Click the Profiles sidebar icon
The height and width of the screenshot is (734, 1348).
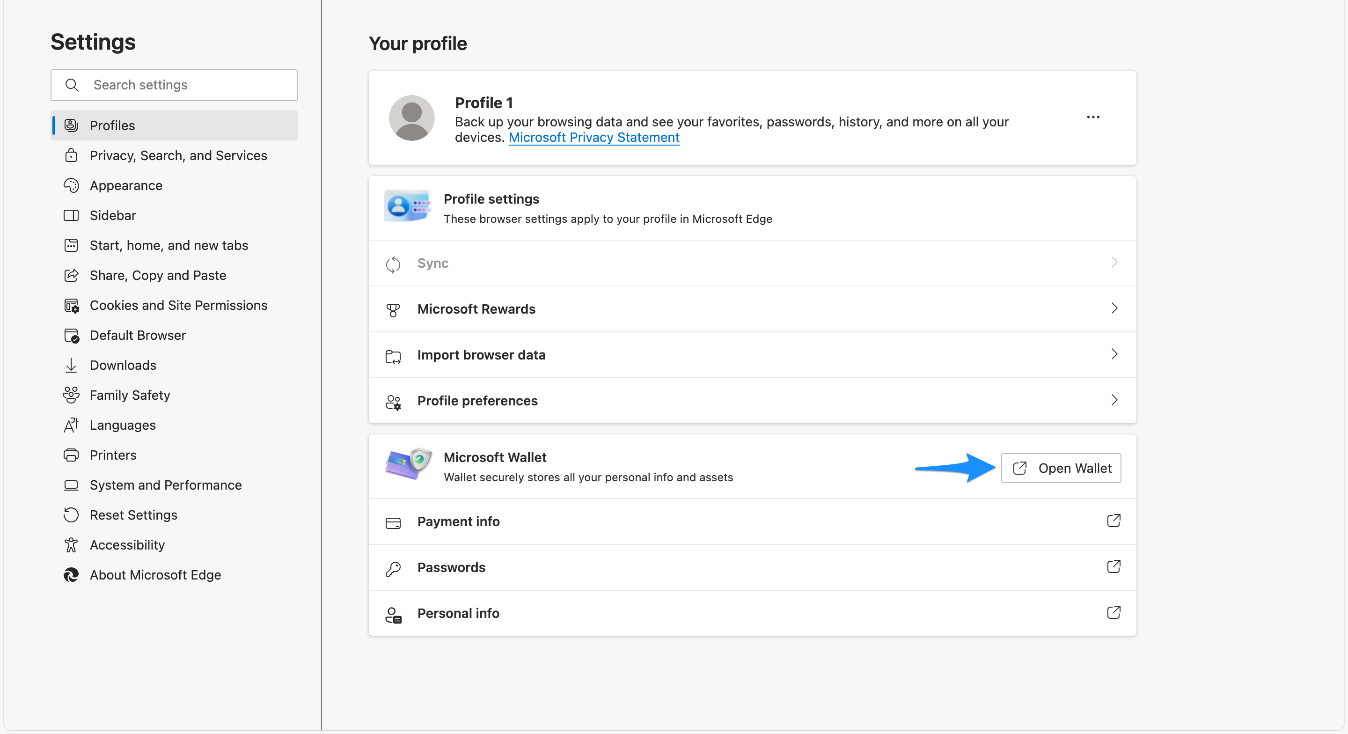coord(71,125)
